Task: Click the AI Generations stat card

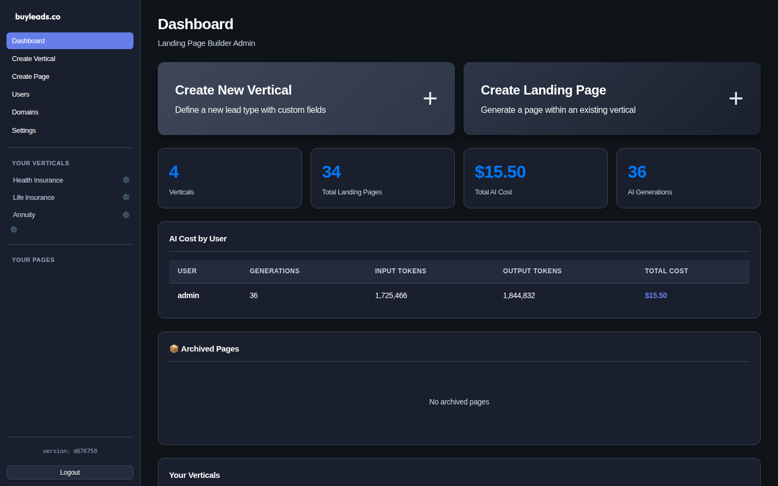Action: (688, 178)
